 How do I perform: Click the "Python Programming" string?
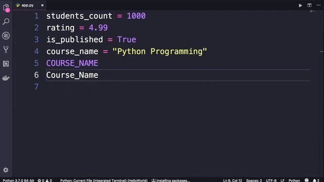[x=159, y=52]
